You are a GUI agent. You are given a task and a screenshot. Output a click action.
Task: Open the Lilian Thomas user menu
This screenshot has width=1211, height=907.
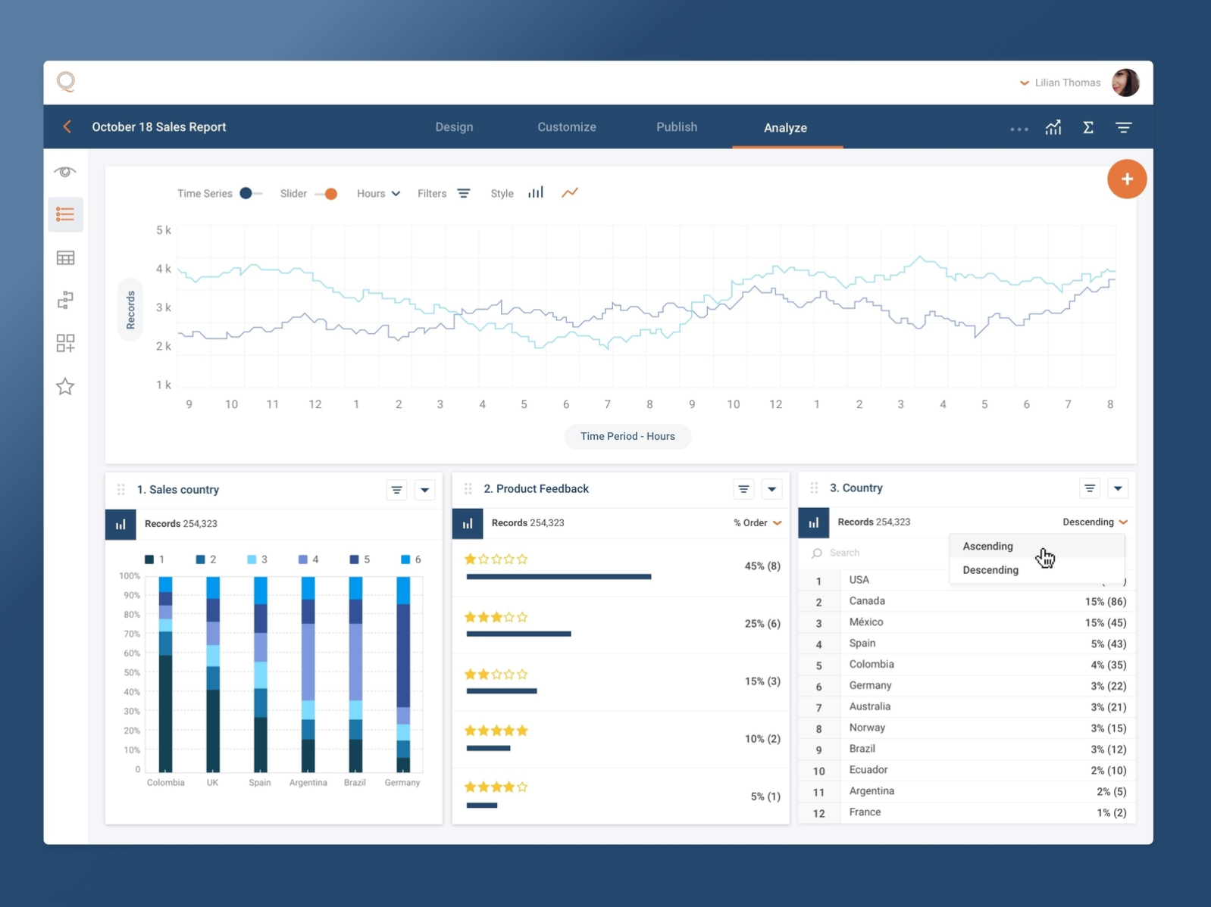(x=1060, y=83)
